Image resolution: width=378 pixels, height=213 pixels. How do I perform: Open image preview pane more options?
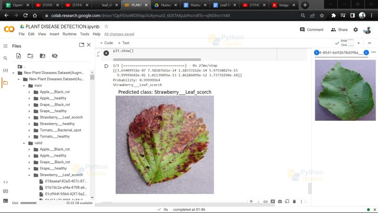click(x=373, y=52)
